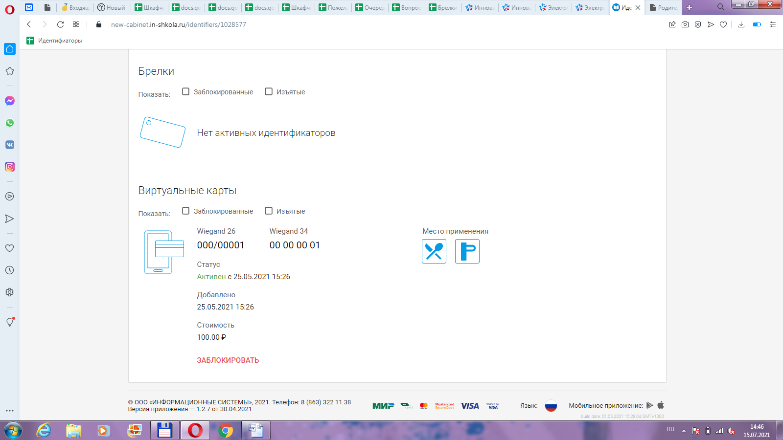Open the muted volume tray icon
This screenshot has height=440, width=783.
[x=731, y=431]
